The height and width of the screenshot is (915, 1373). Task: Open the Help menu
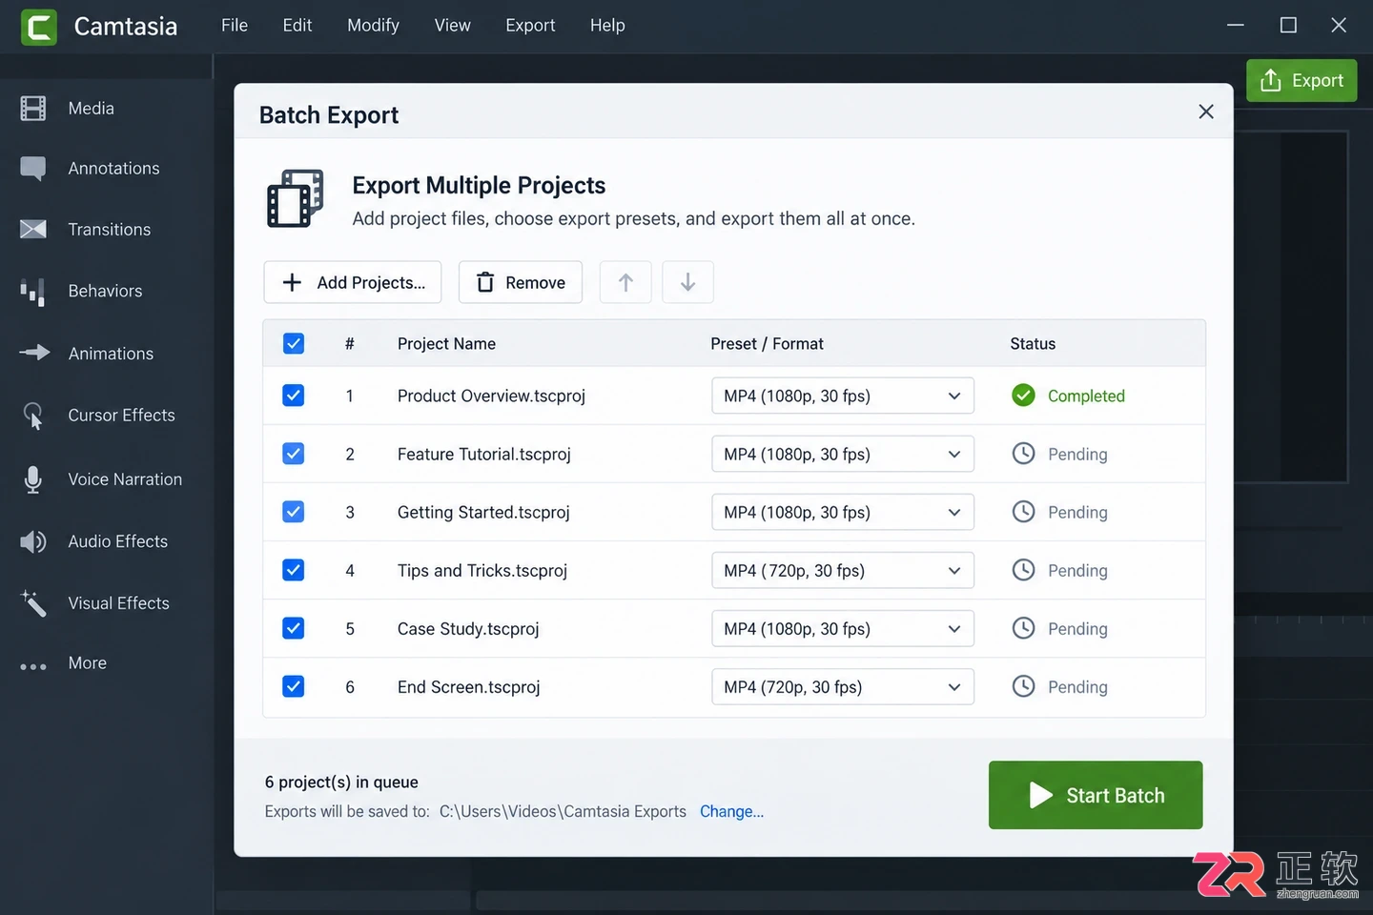[x=607, y=26]
